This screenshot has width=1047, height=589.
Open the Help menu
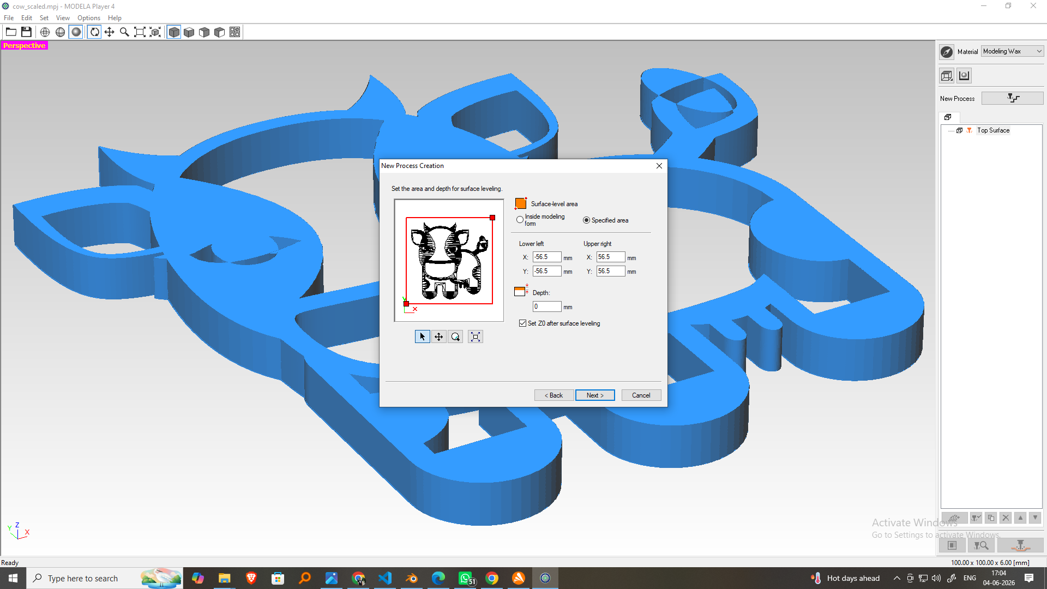click(x=115, y=18)
